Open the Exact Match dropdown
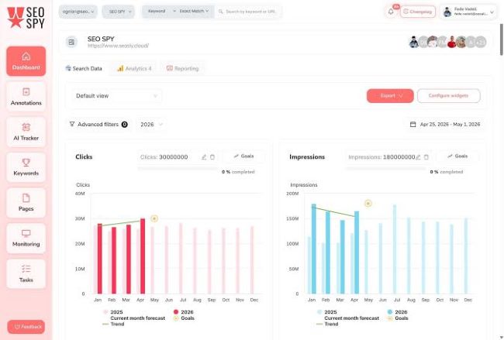Viewport: 504px width, 340px height. [195, 12]
